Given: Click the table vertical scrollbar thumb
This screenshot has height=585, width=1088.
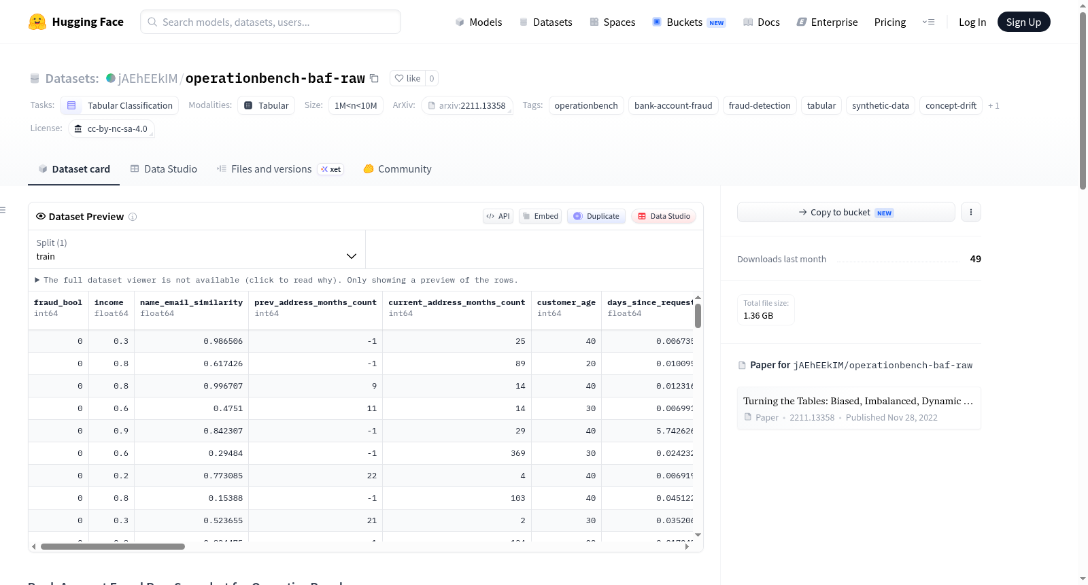Looking at the screenshot, I should (x=698, y=316).
